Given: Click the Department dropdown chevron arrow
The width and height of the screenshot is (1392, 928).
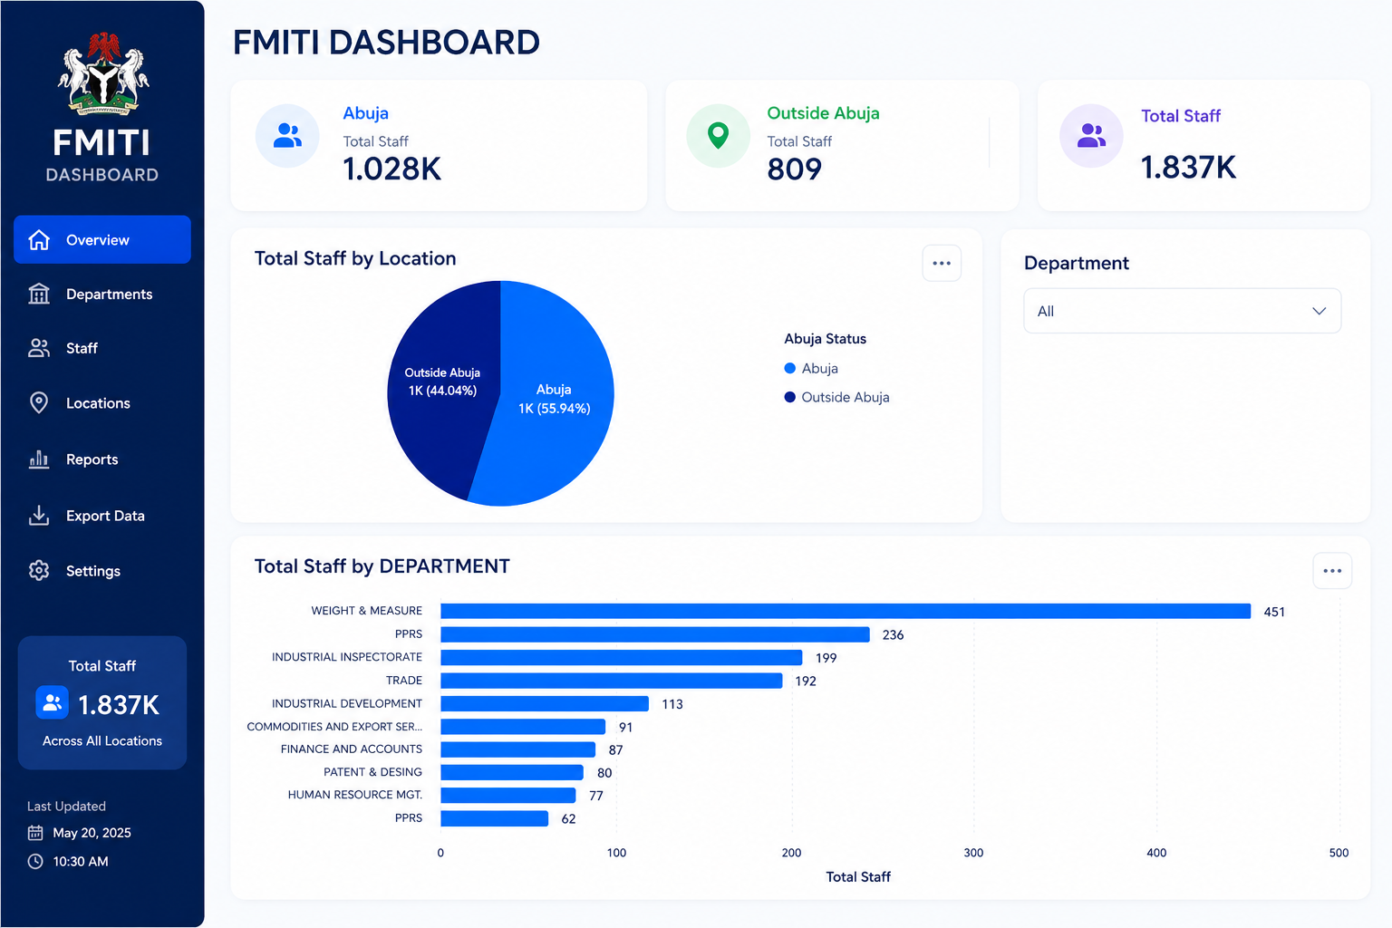Looking at the screenshot, I should click(1319, 311).
